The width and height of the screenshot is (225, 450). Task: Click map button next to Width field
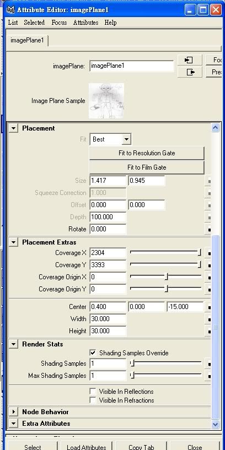pos(209,319)
